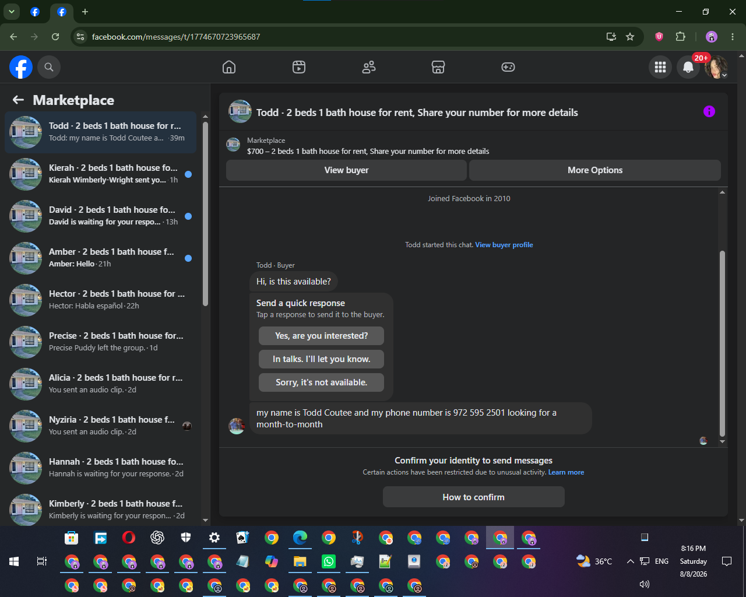Click the conversation list scrollbar

205,213
